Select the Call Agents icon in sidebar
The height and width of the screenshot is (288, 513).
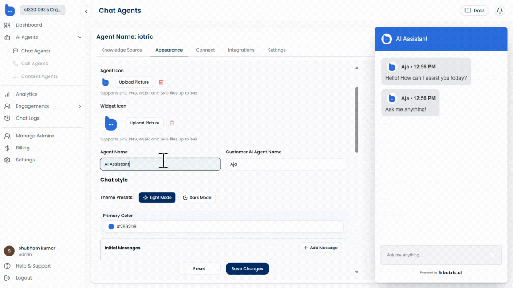(x=16, y=63)
